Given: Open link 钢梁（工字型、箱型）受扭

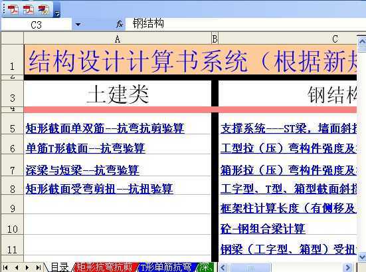Looking at the screenshot, I should (x=288, y=249).
